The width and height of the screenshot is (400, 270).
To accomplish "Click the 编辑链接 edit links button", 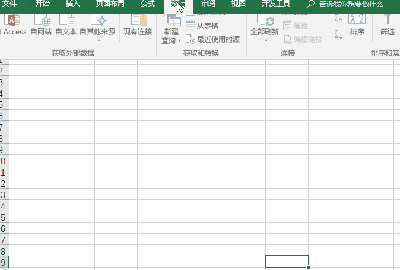I will tap(303, 39).
